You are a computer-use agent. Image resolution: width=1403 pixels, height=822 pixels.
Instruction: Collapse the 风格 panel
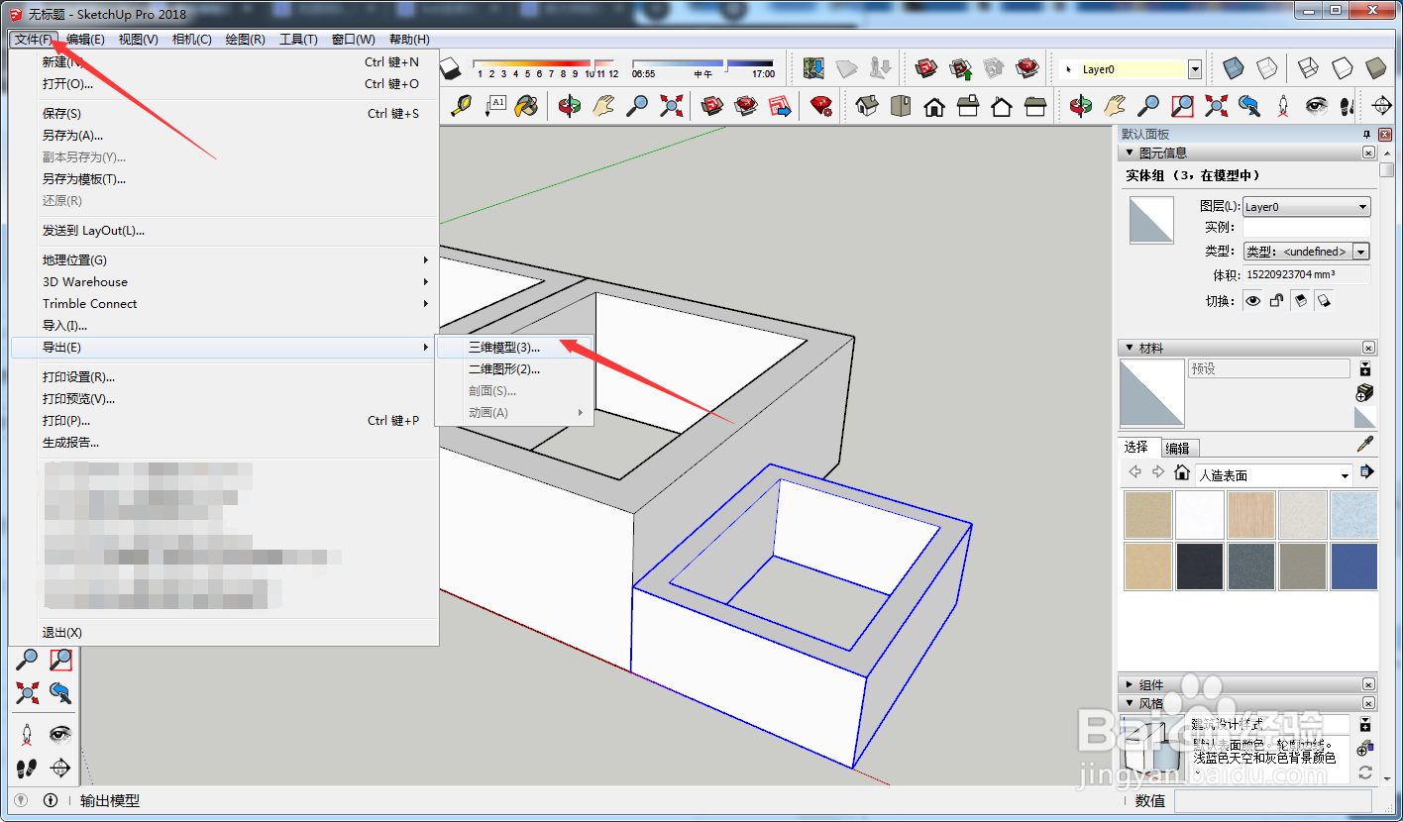tap(1129, 703)
